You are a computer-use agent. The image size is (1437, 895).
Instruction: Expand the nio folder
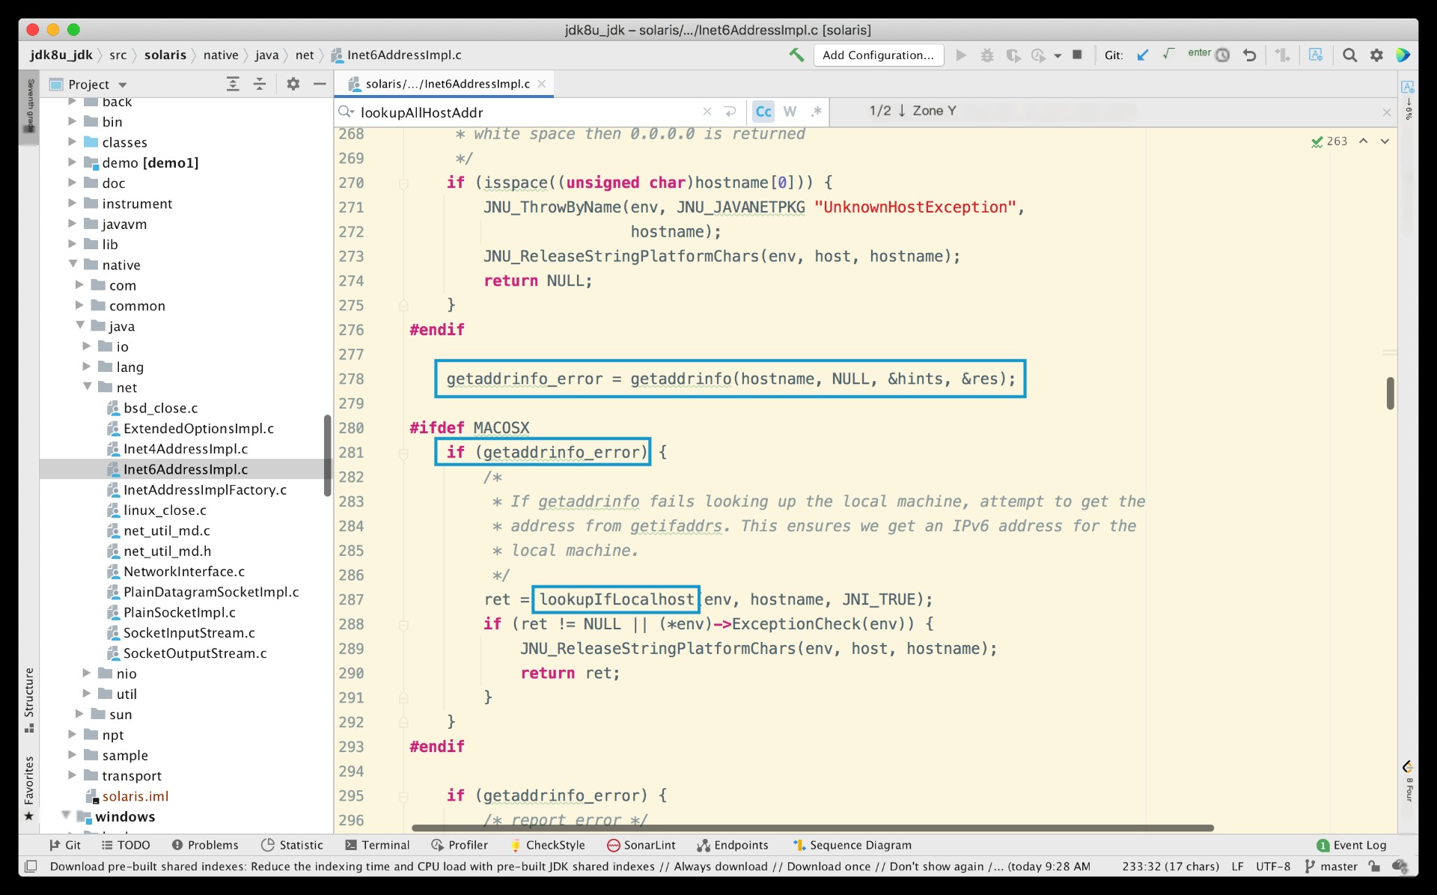pyautogui.click(x=87, y=673)
